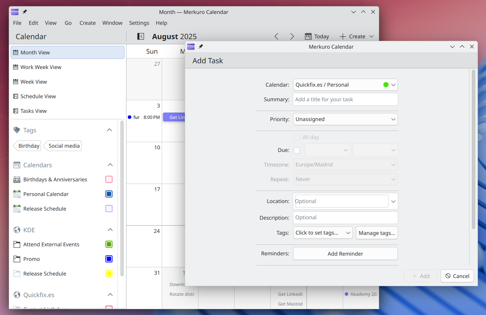Click the Personal Calendar icon in sidebar
Screen dimensions: 486x315
click(17, 194)
